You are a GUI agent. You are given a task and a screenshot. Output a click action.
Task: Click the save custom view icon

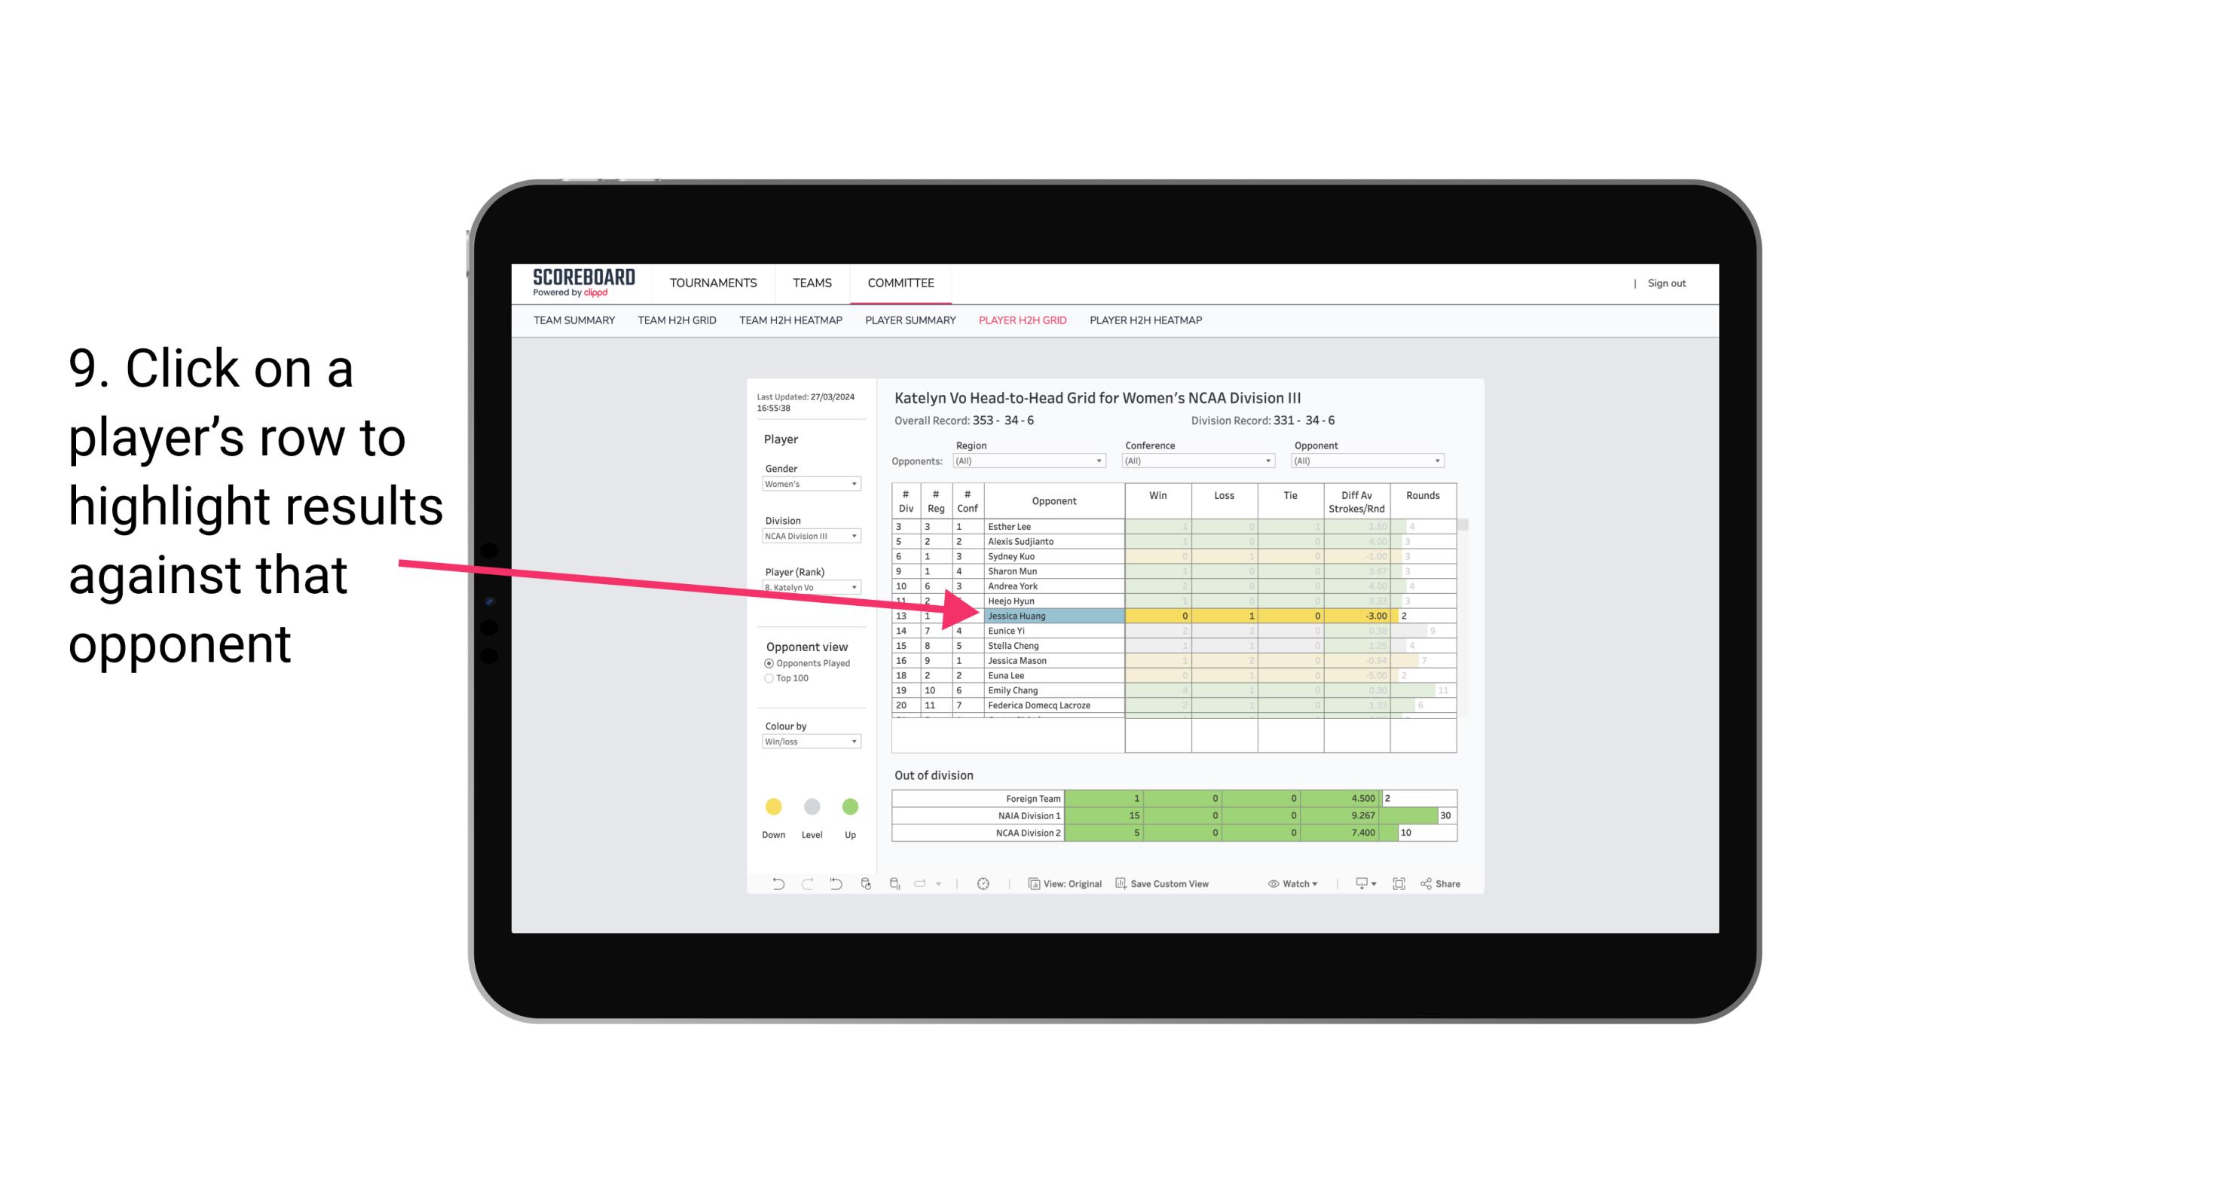point(1121,884)
